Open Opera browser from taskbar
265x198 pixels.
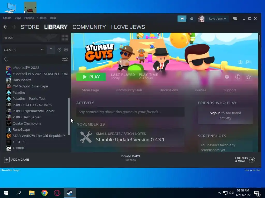(57, 193)
